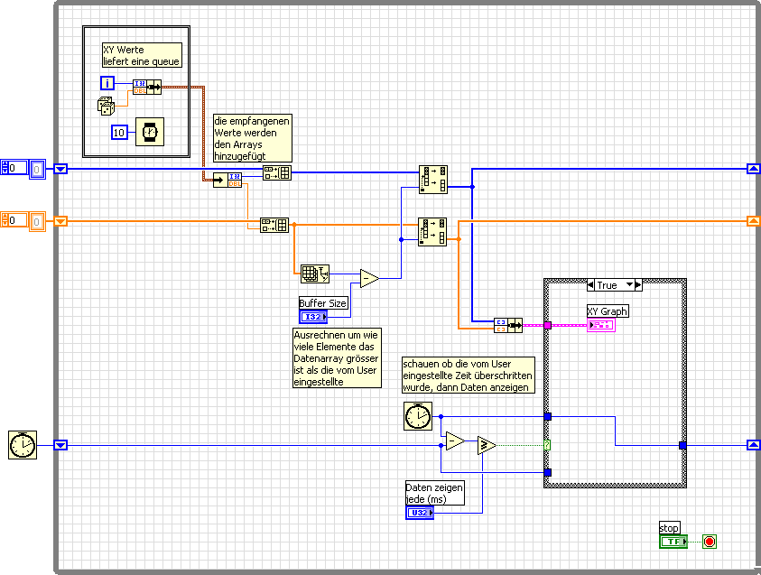Select the constant 10 wait value
The width and height of the screenshot is (761, 575).
tap(119, 133)
